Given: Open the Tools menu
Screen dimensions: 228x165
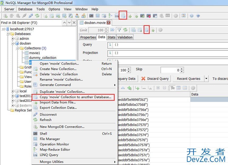Looking at the screenshot, I should click(40, 9).
